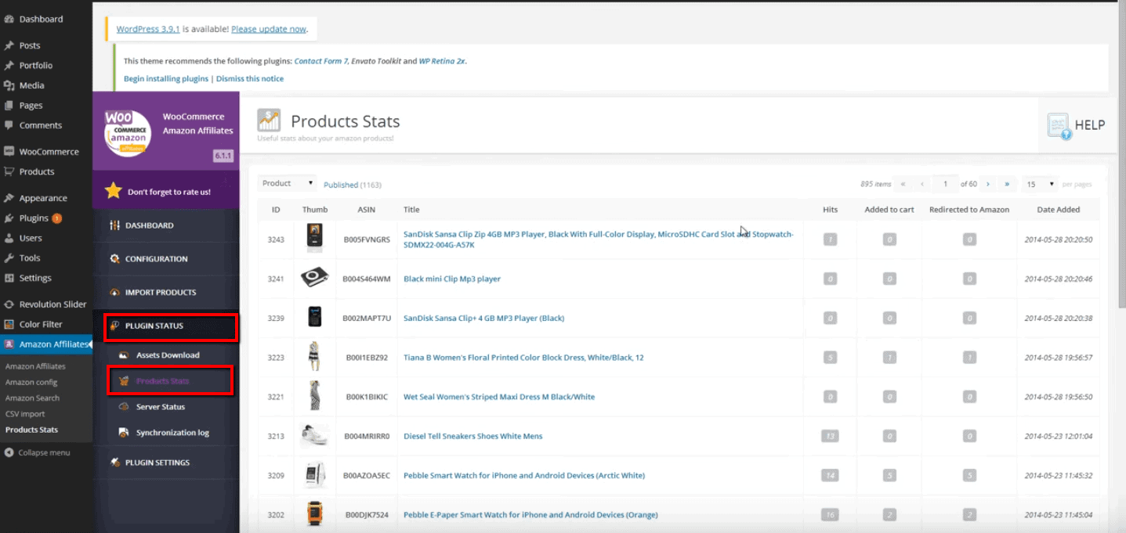The width and height of the screenshot is (1126, 533).
Task: Click the WooCommerce sidebar icon
Action: (x=9, y=152)
